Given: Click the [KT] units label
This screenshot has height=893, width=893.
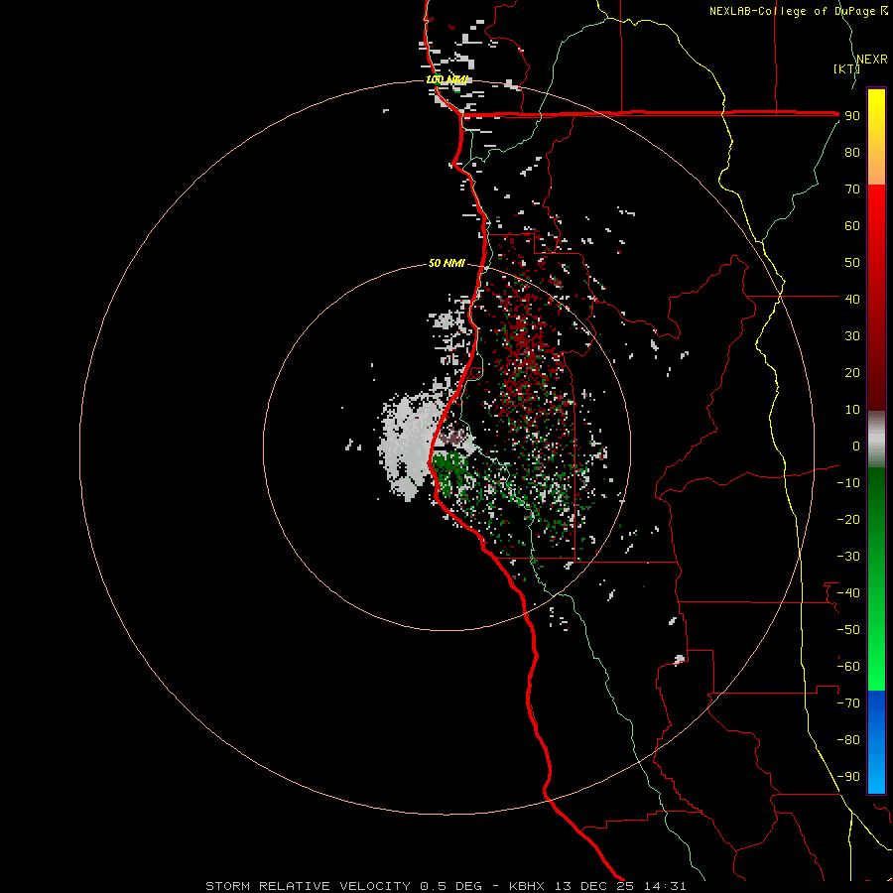Looking at the screenshot, I should coord(846,68).
